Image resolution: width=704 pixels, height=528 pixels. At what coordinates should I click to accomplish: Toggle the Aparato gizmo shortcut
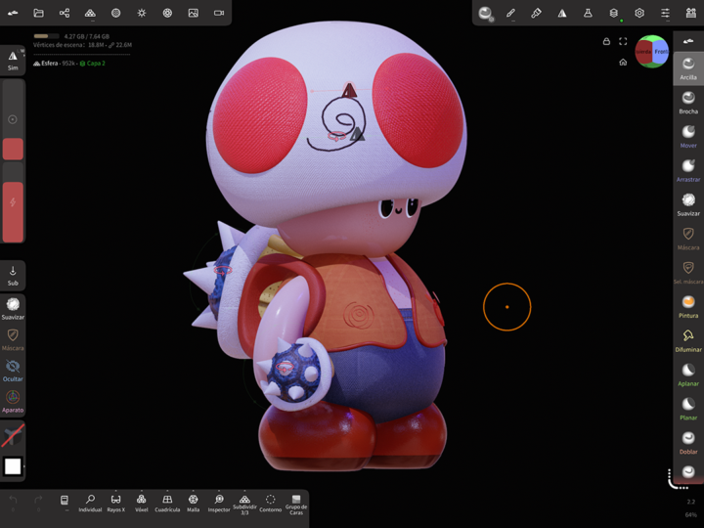tap(13, 402)
